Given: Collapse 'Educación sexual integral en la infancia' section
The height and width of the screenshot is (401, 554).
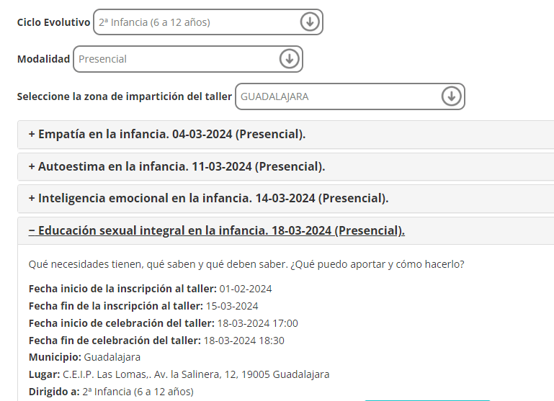Looking at the screenshot, I should click(x=216, y=231).
